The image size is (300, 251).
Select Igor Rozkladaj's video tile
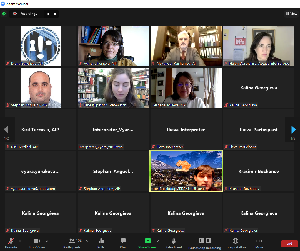pos(186,171)
